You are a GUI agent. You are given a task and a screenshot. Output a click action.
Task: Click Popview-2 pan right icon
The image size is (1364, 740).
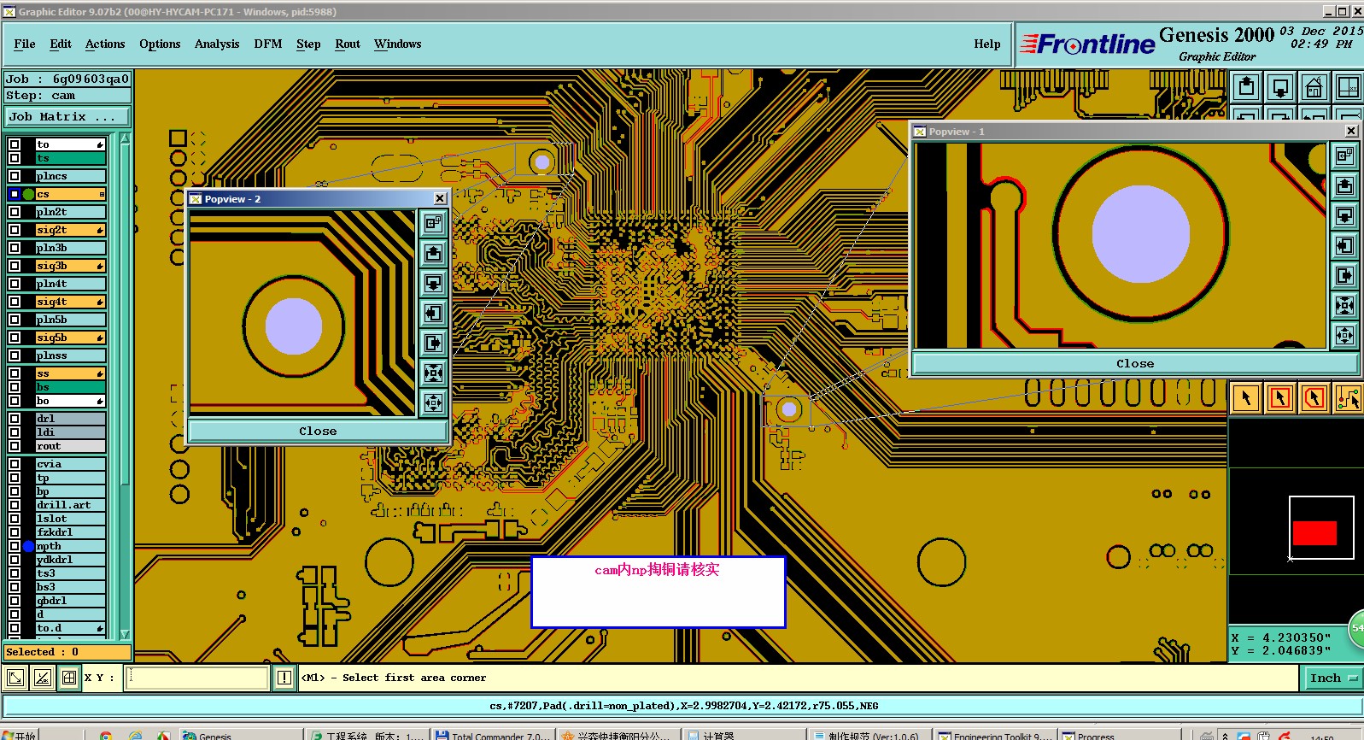click(434, 343)
